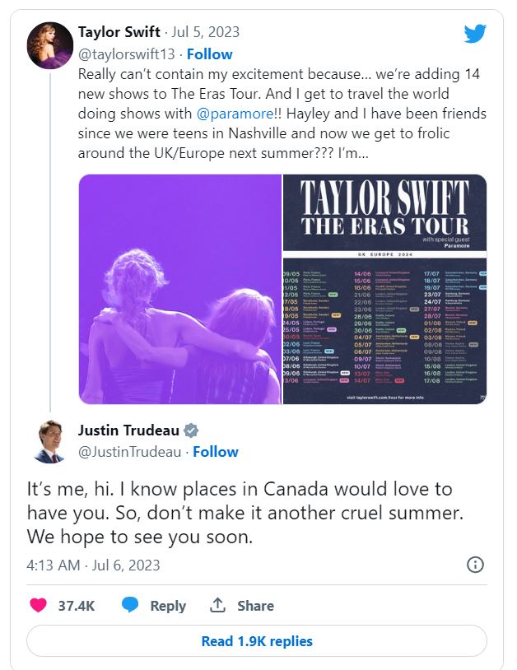Click the 4:13 AM · Jul 6, 2023 timestamp

93,565
